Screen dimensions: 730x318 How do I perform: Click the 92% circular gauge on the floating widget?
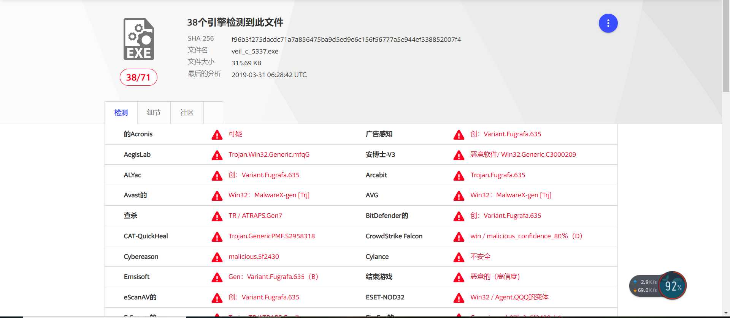(673, 286)
